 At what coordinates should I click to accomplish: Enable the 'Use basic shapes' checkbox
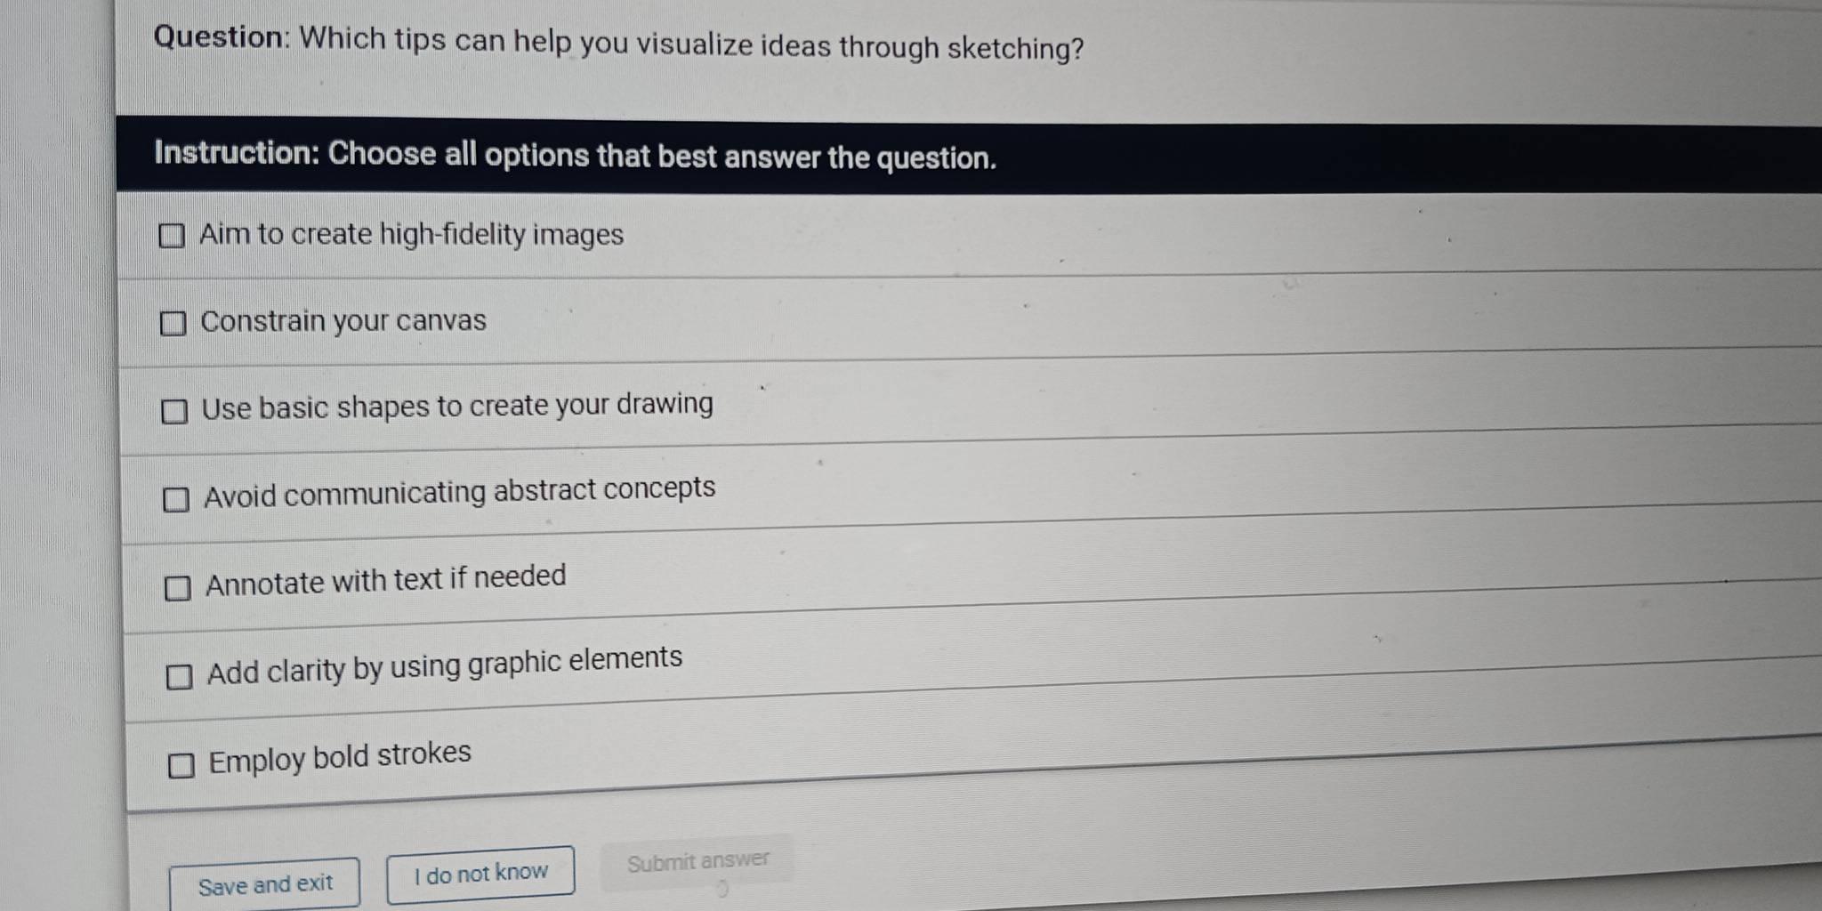(174, 411)
